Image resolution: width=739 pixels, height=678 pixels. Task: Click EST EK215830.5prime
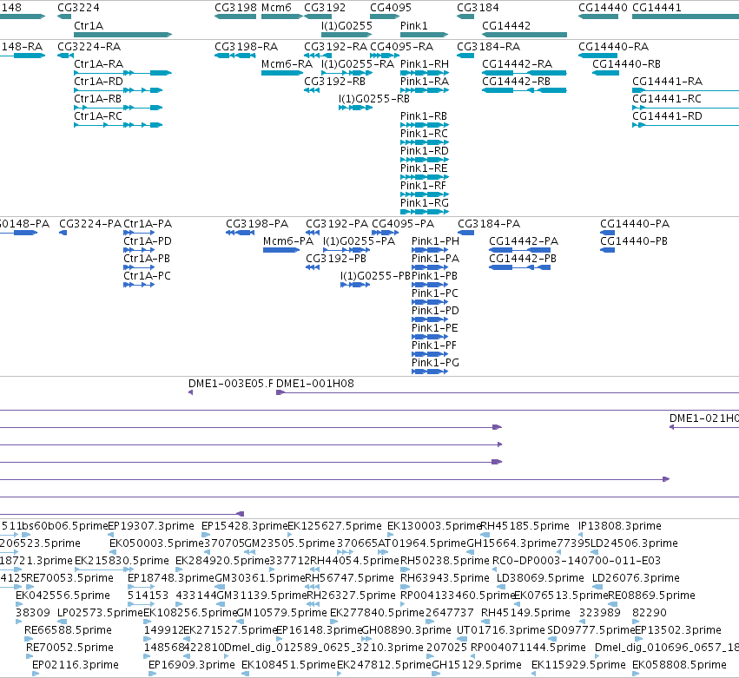click(104, 569)
